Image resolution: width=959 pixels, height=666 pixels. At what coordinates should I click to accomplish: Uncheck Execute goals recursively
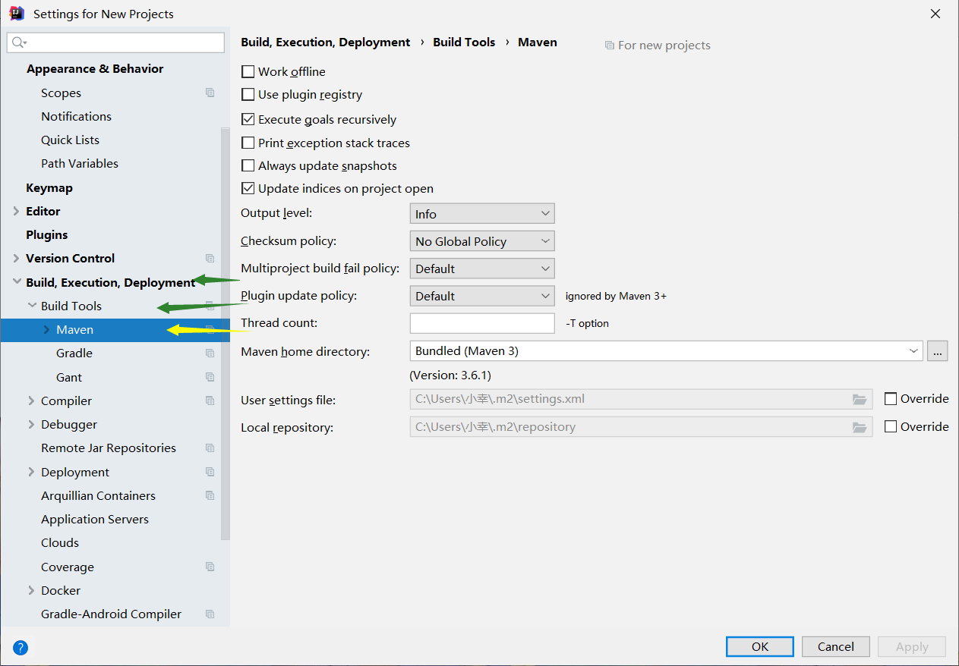click(248, 119)
